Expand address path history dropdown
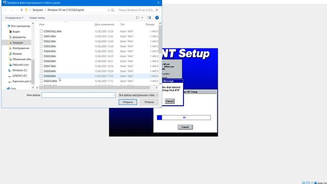This screenshot has width=327, height=184. (x=108, y=10)
